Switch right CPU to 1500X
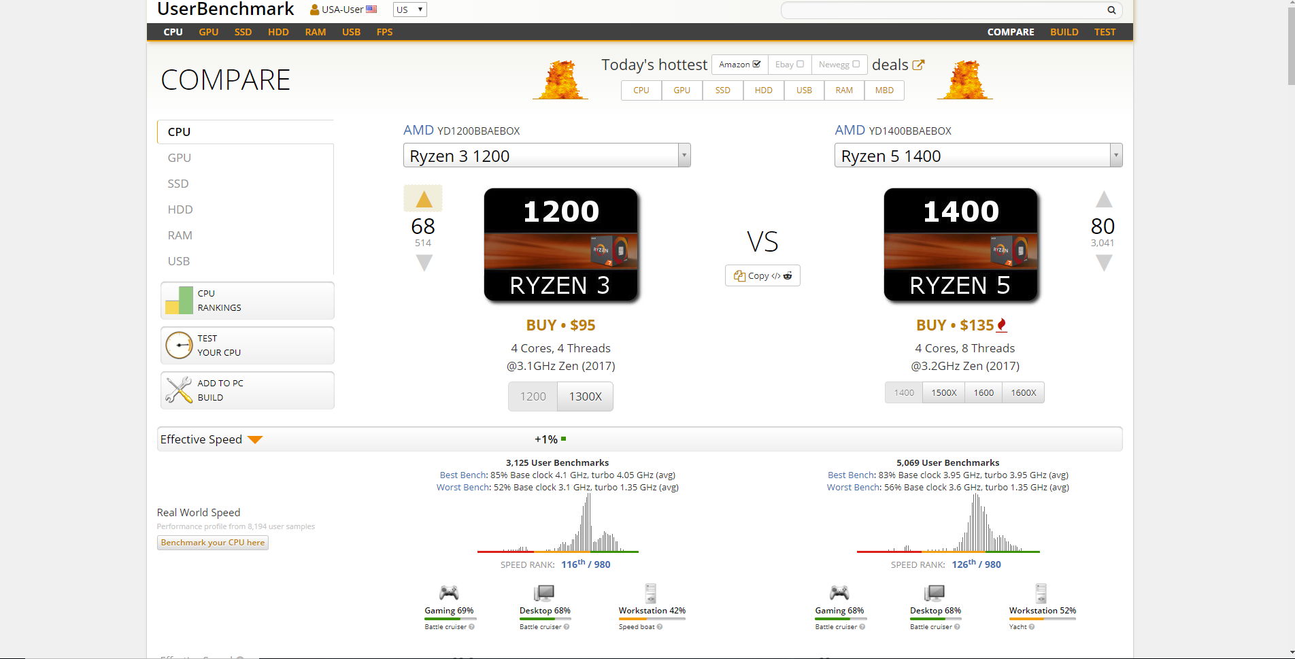This screenshot has height=659, width=1295. [943, 392]
